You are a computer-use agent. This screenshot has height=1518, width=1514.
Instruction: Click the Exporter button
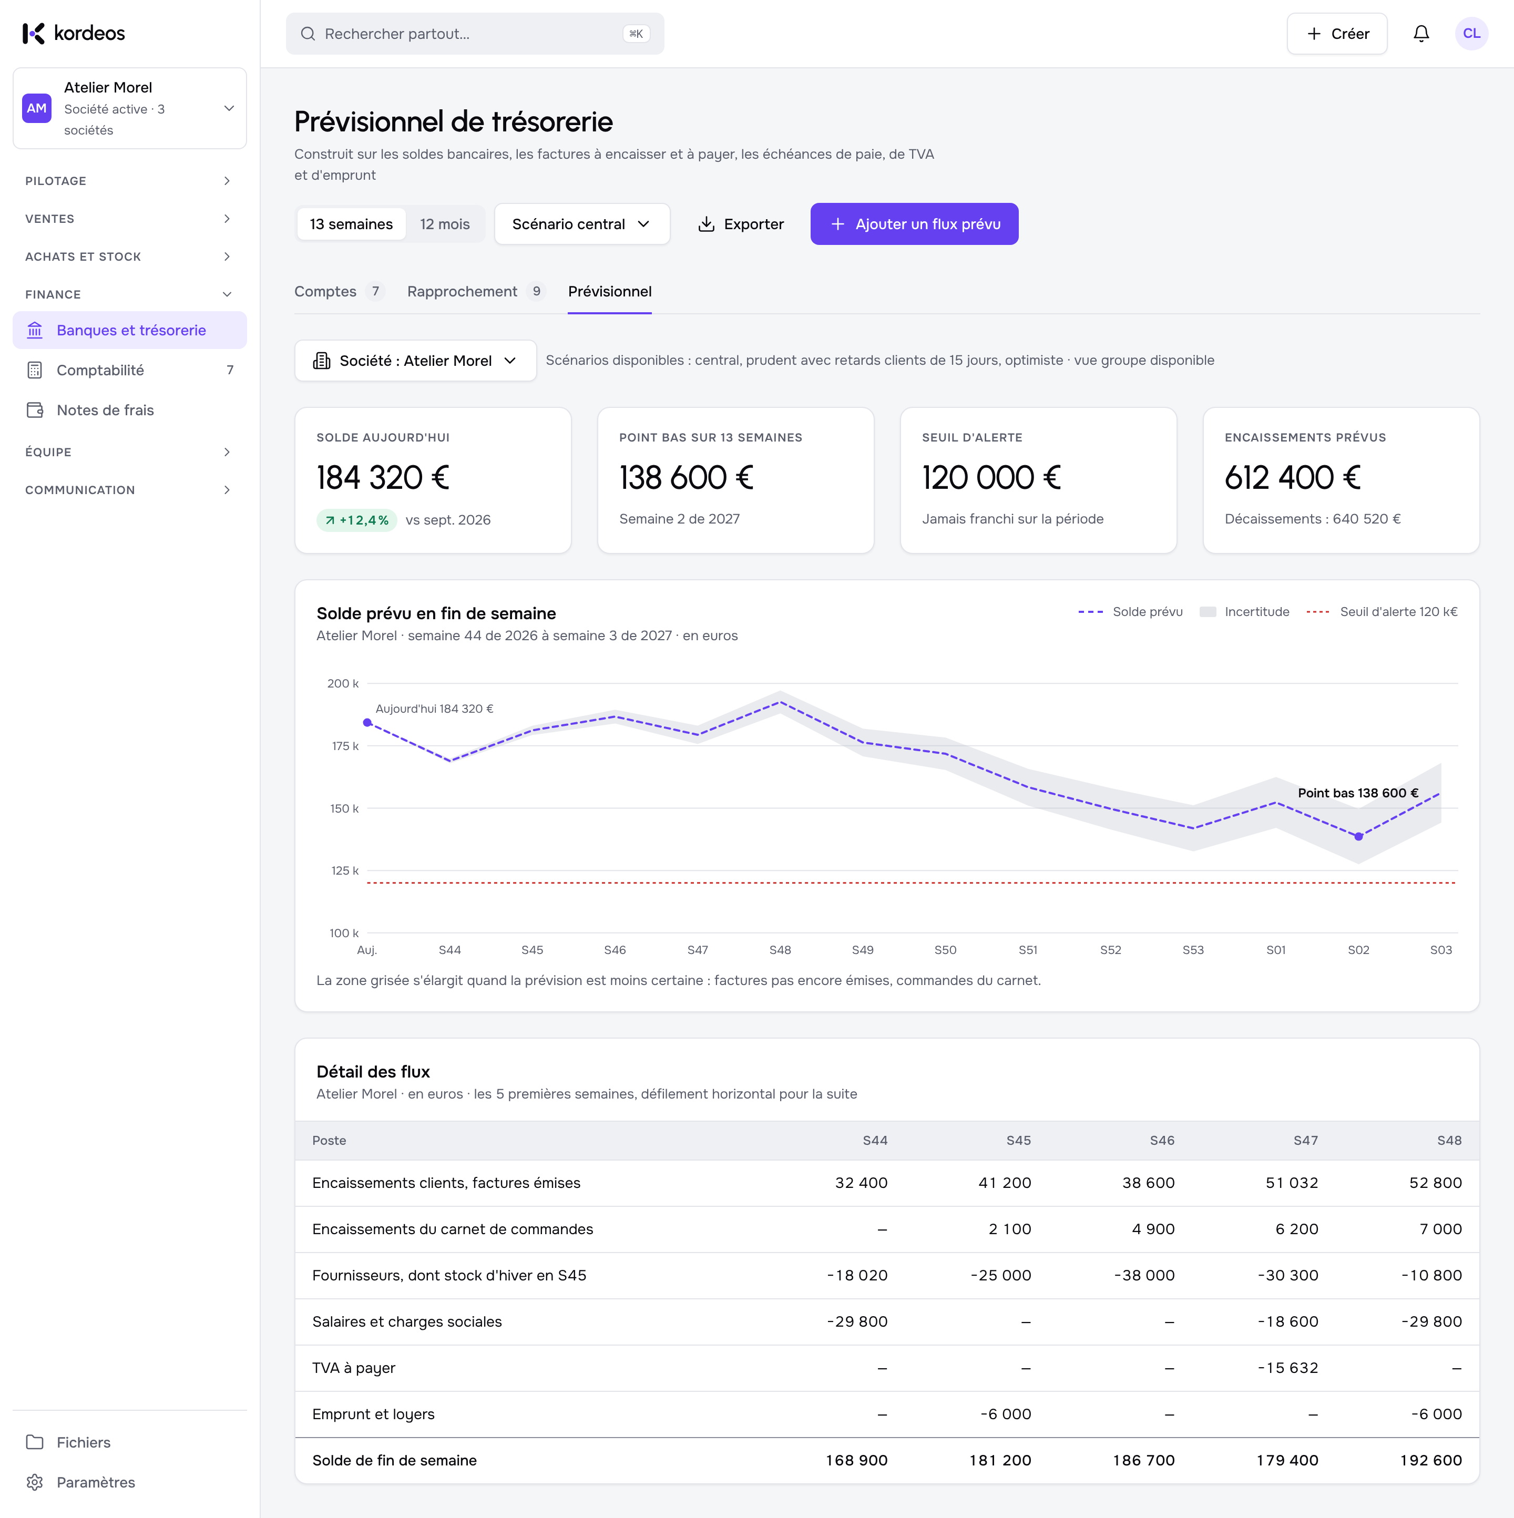click(740, 224)
